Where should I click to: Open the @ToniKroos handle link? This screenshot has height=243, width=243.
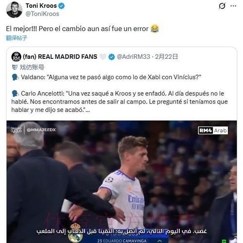coord(42,14)
